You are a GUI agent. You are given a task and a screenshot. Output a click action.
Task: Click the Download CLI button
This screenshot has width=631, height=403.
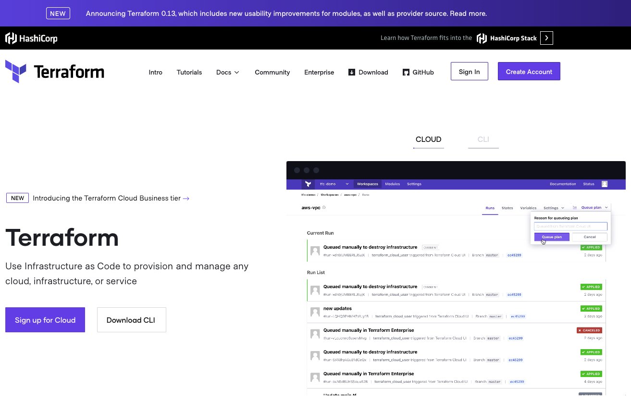[x=131, y=320]
